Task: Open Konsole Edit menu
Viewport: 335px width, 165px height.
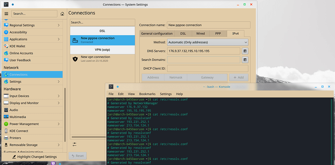Action: 121,94
